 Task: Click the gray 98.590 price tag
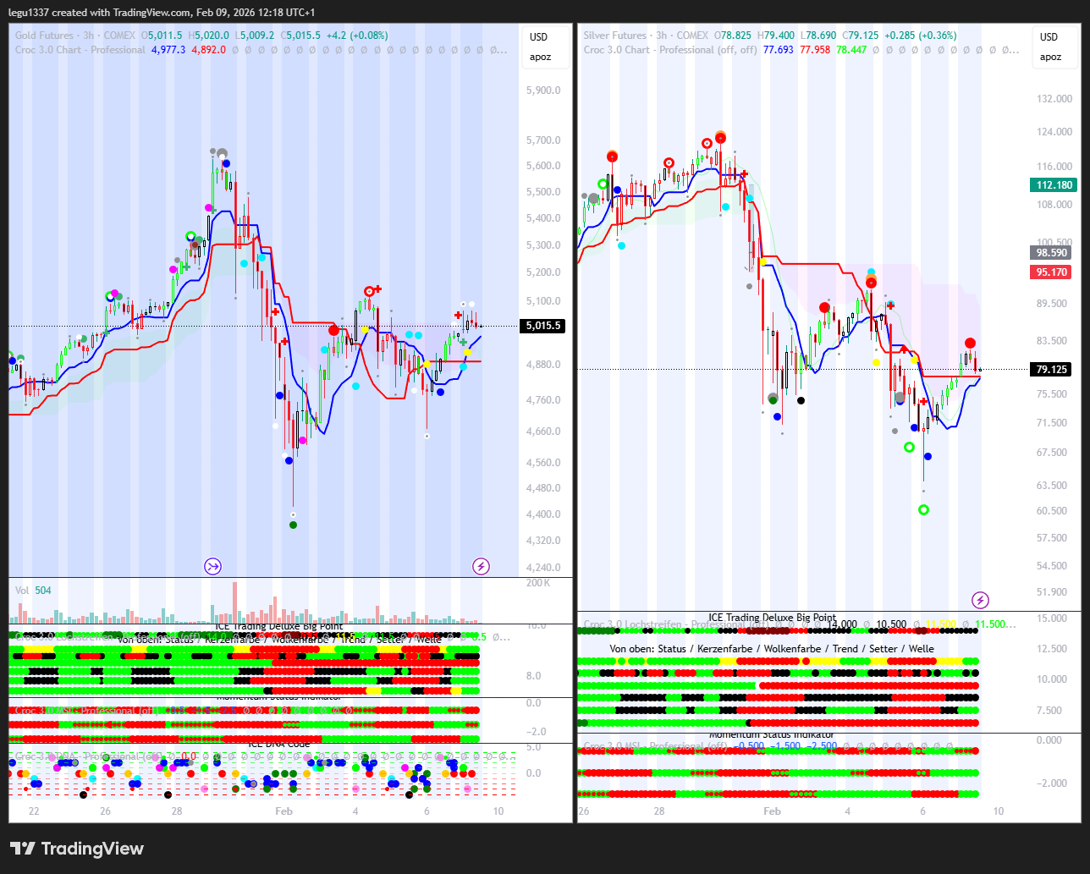[x=1052, y=253]
